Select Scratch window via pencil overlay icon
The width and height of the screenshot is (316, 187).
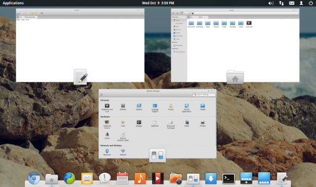80,76
